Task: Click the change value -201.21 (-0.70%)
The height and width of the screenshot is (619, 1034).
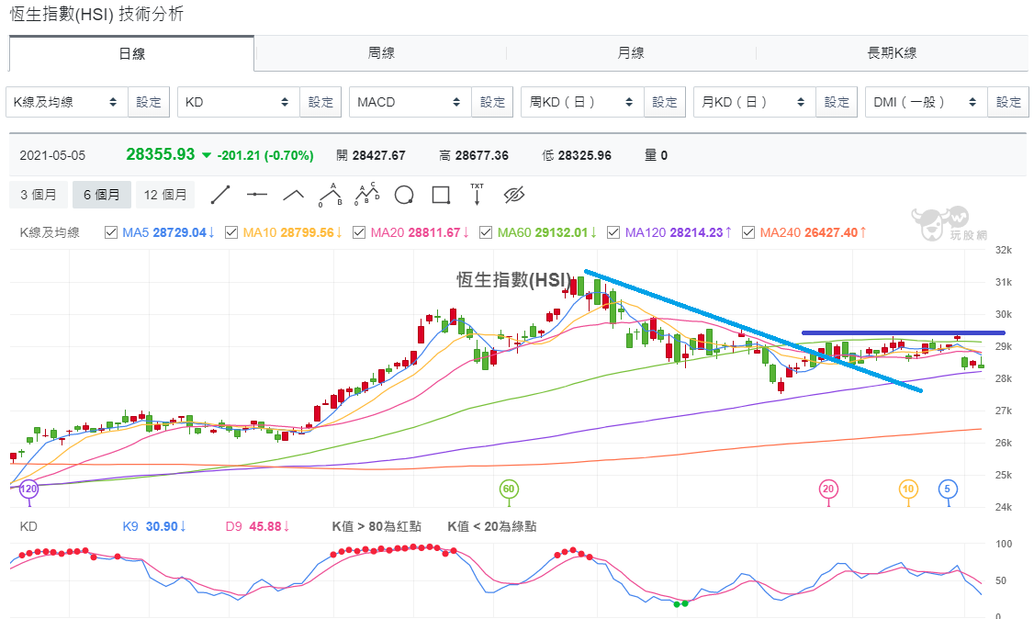Action: (265, 155)
